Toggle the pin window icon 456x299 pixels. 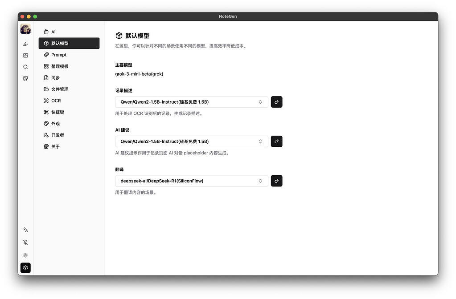click(x=25, y=242)
